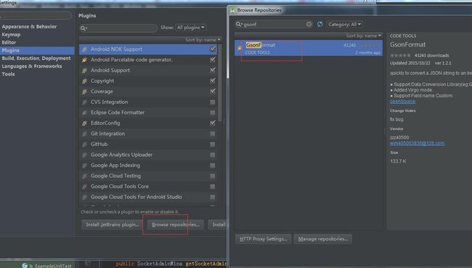Click the Google Analytics Uploader plugin icon
Screen dimensions: 472x268
84,155
